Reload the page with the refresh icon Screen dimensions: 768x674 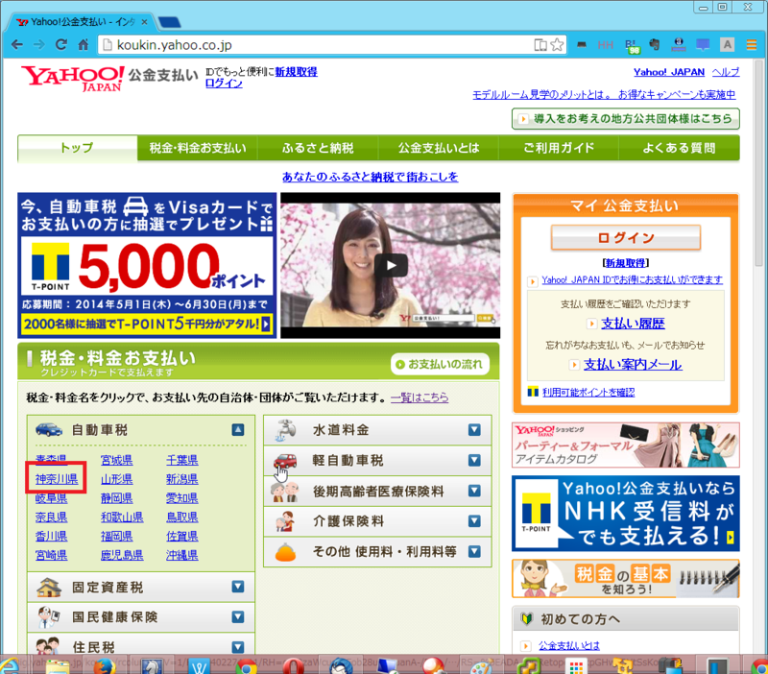click(x=61, y=45)
